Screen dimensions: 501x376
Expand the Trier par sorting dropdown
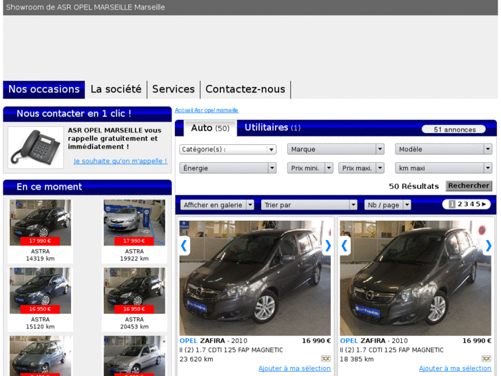coord(309,205)
